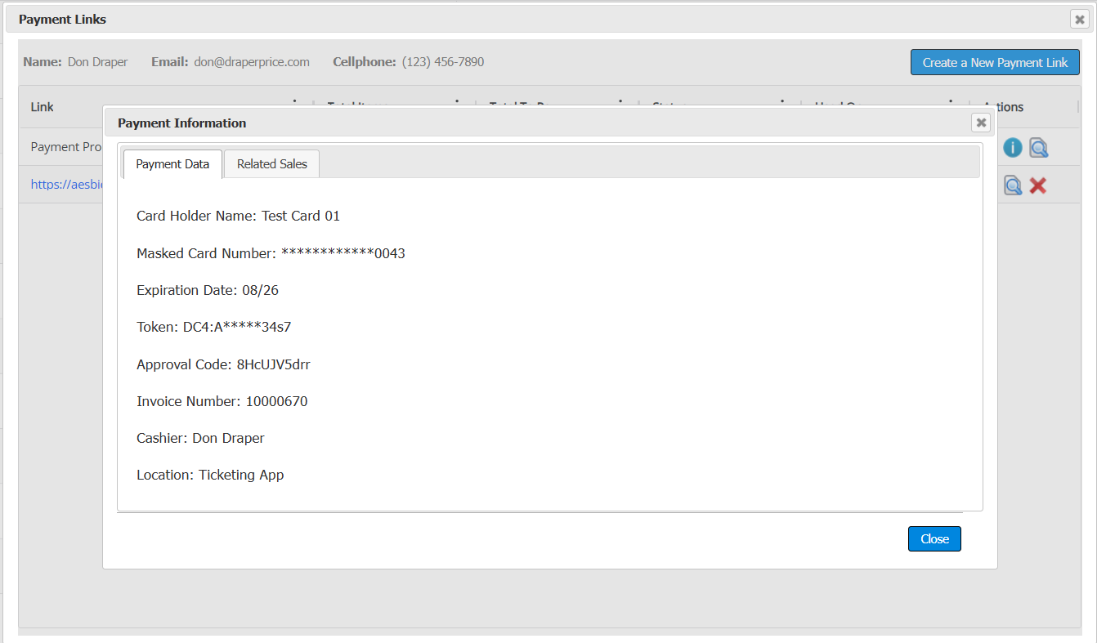Screen dimensions: 1097x643
Task: Click the Token: DC4:A*****34s7 line
Action: [214, 328]
